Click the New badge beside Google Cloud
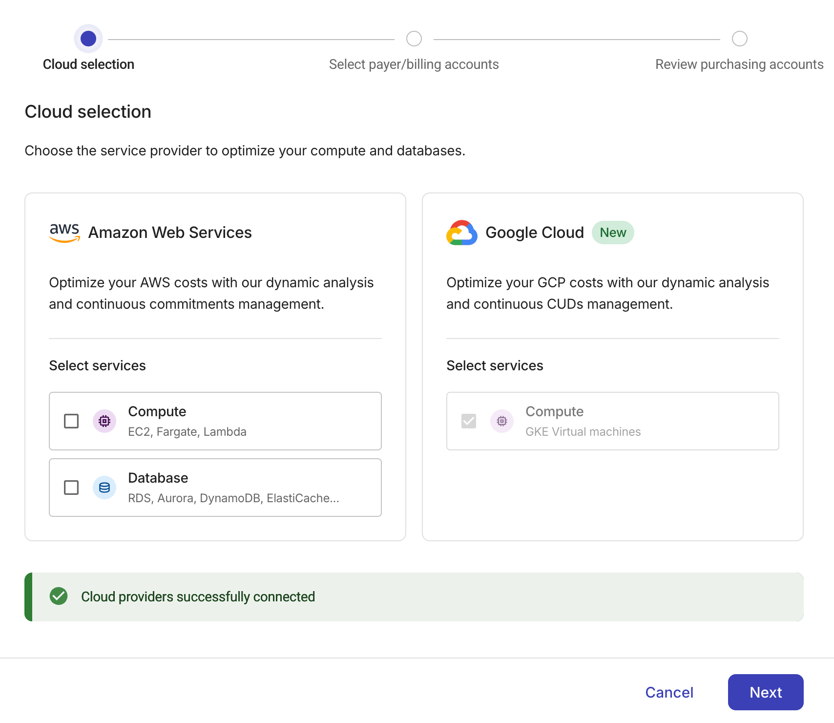 click(613, 233)
